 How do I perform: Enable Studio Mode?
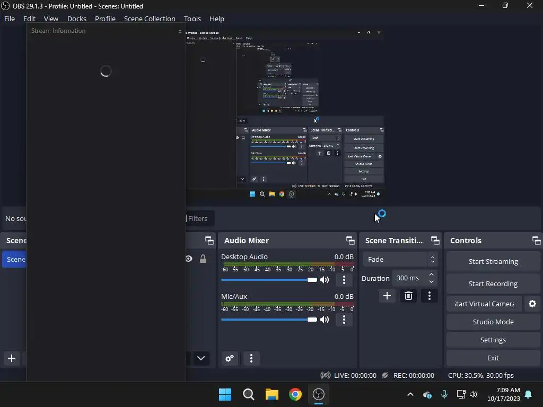tap(493, 322)
